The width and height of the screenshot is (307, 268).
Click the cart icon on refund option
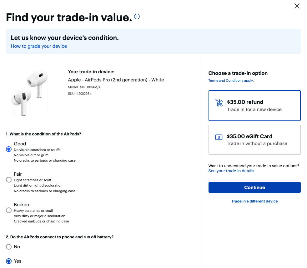pyautogui.click(x=219, y=103)
